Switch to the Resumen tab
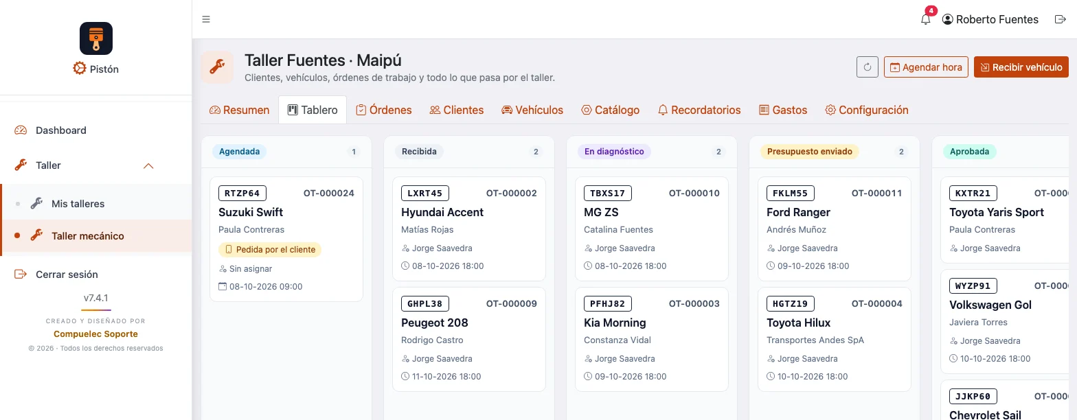 tap(239, 110)
